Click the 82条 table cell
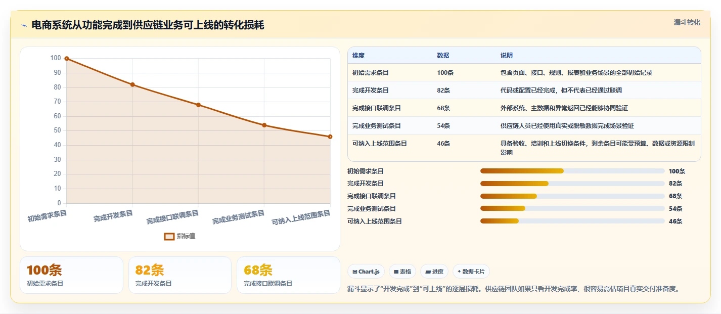 click(444, 91)
